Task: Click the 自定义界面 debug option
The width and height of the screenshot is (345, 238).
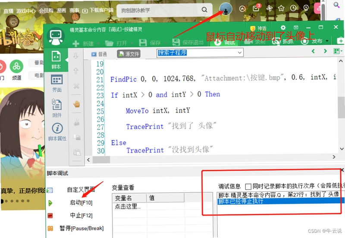Action: (x=81, y=190)
